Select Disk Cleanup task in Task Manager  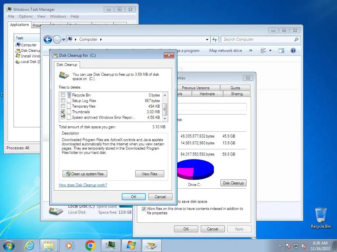[x=28, y=51]
